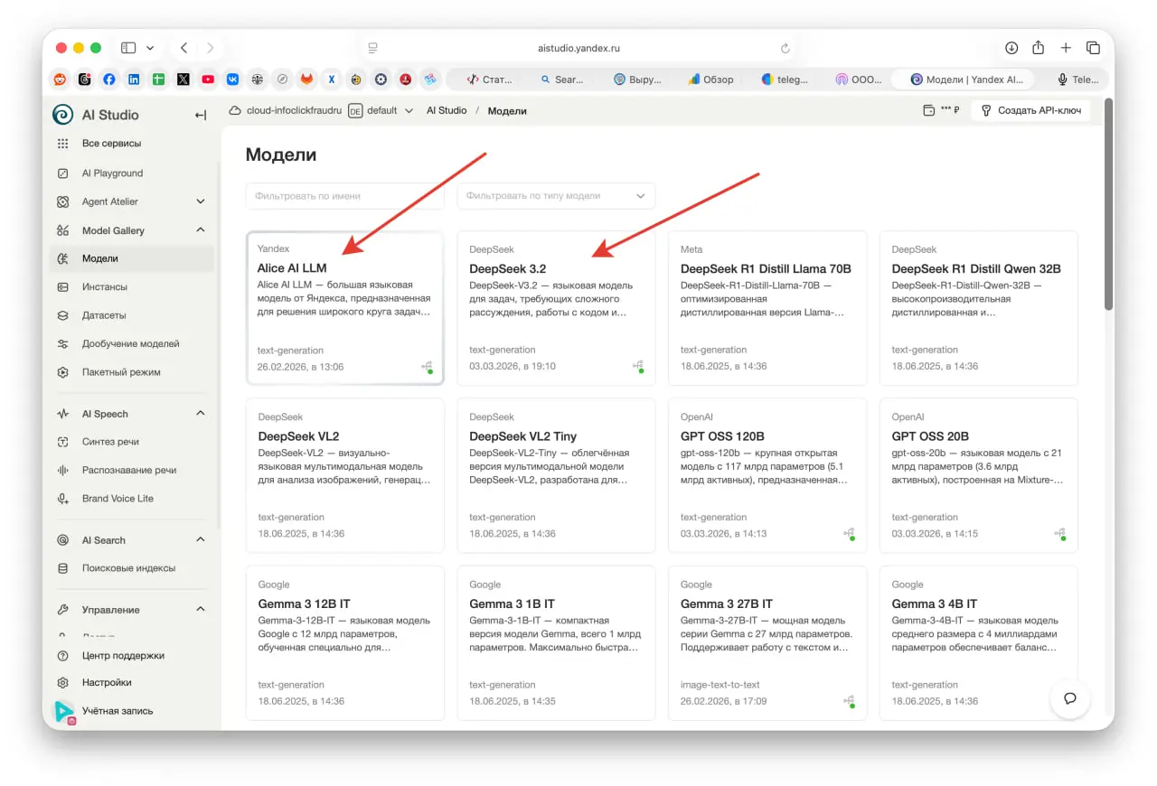Collapse the Model Gallery section

coord(201,230)
